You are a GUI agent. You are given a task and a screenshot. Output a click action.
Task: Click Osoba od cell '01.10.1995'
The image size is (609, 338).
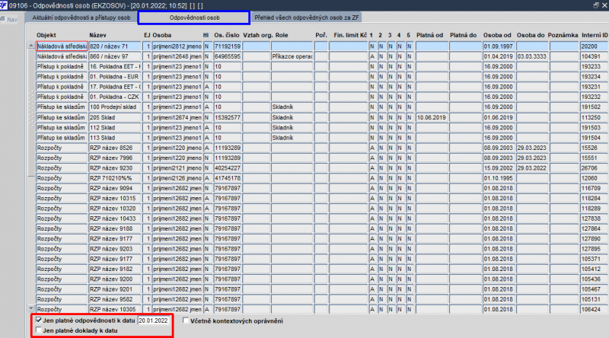(x=499, y=178)
